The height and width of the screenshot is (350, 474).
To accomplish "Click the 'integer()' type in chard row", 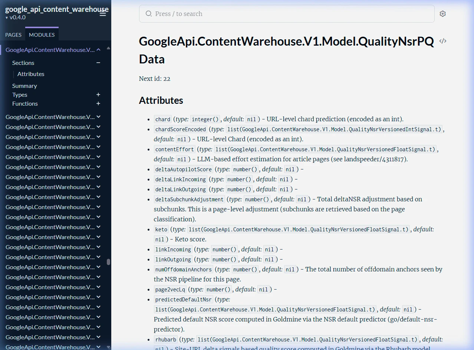I will click(x=205, y=119).
